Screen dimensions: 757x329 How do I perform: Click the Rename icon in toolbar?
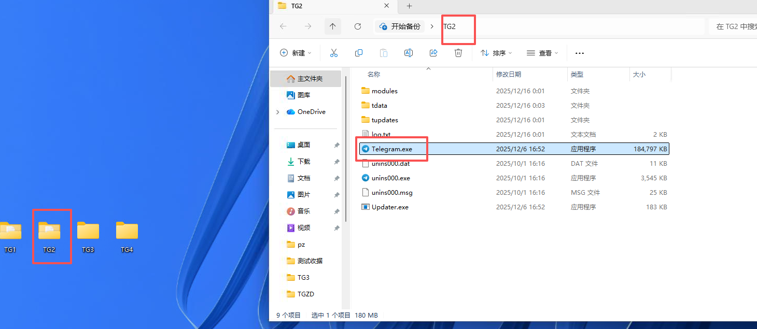click(408, 53)
